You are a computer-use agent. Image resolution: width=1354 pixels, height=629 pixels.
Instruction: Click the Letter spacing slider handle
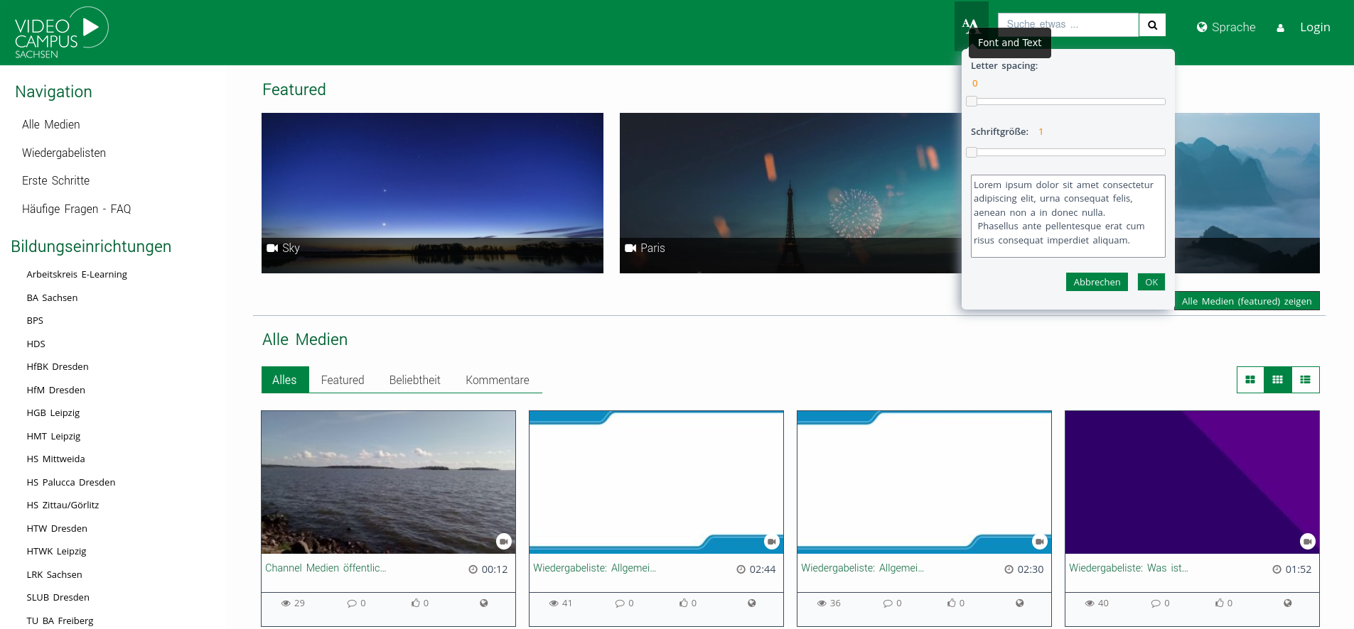click(972, 102)
